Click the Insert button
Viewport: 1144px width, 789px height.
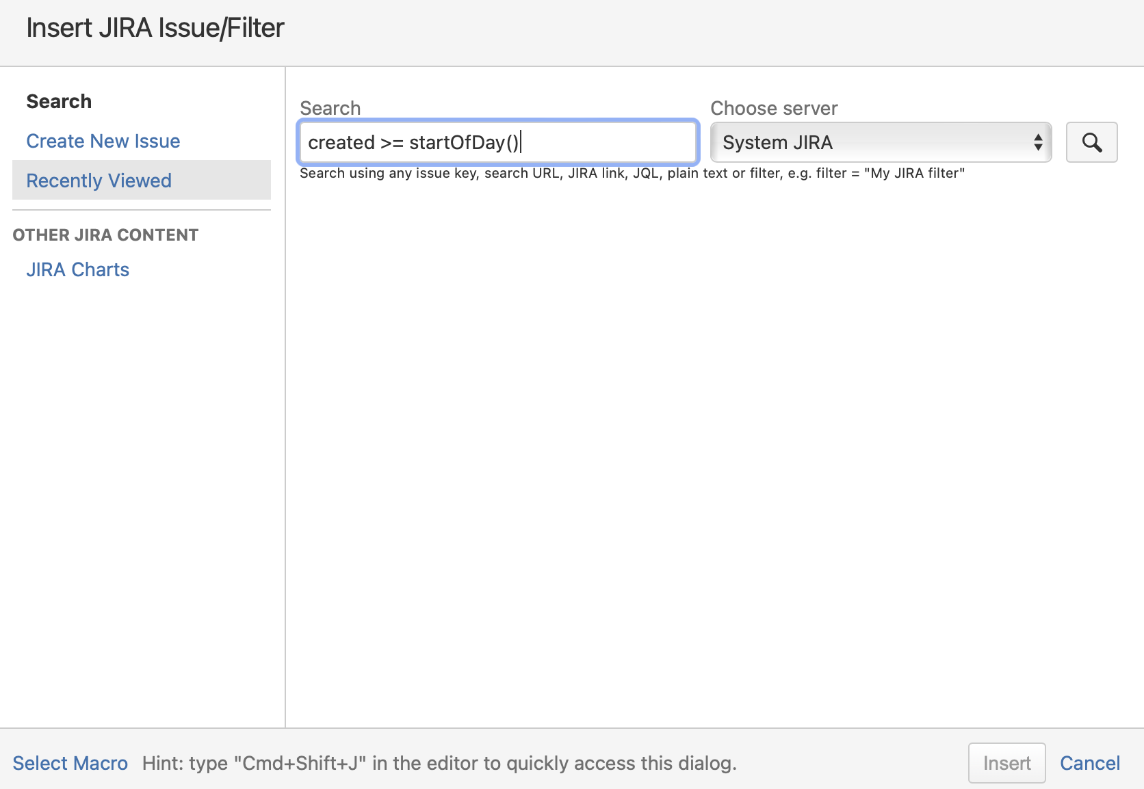[x=1006, y=762]
